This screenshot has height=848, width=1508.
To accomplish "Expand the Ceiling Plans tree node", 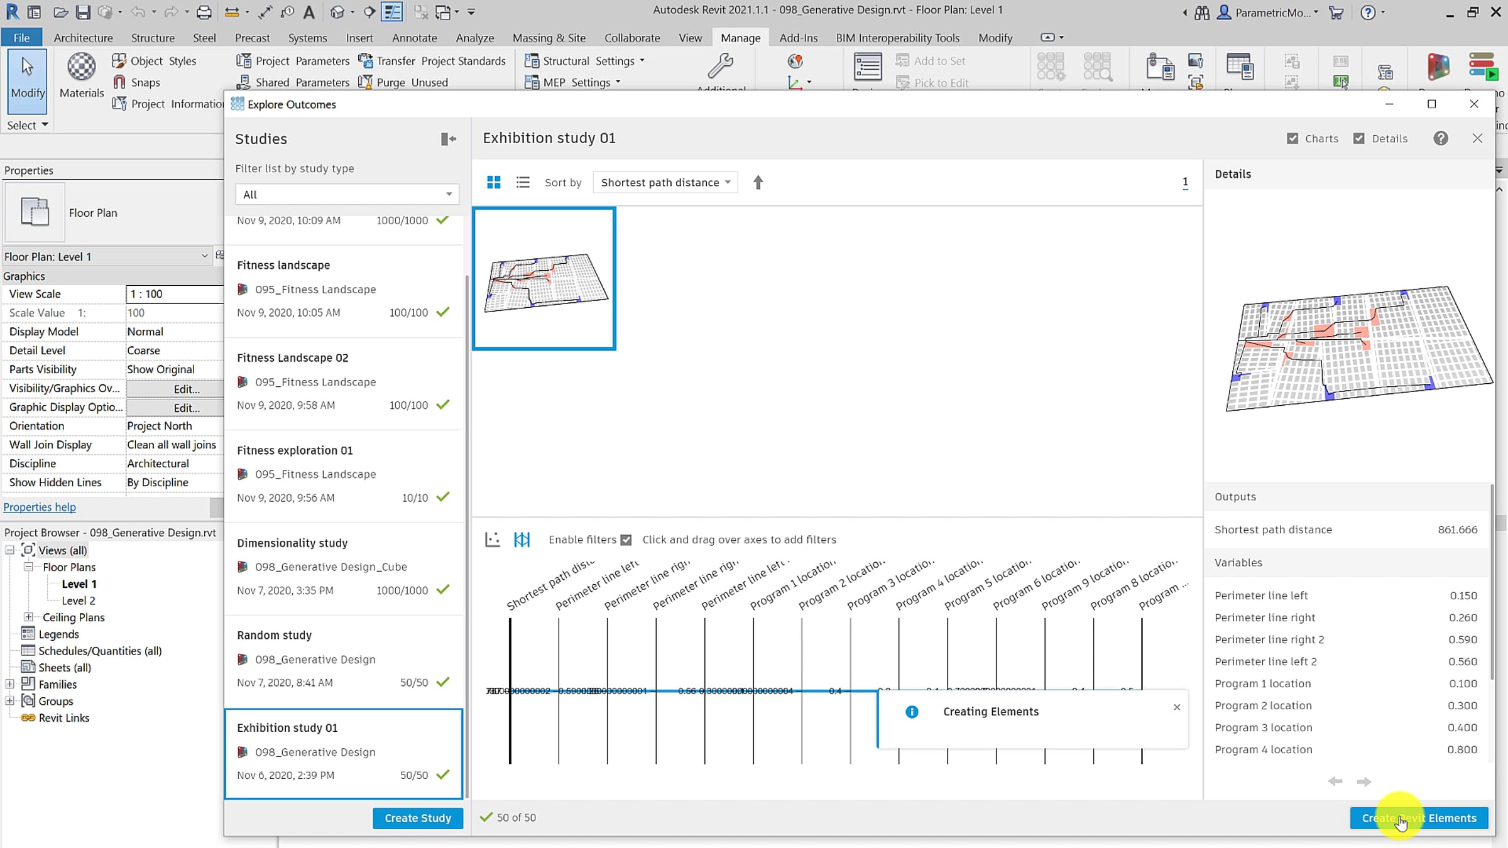I will pyautogui.click(x=28, y=617).
